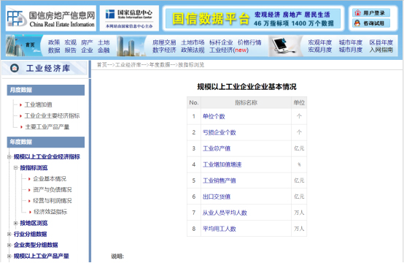
Task: Open the 宏观 navigation link
Action: (70, 42)
